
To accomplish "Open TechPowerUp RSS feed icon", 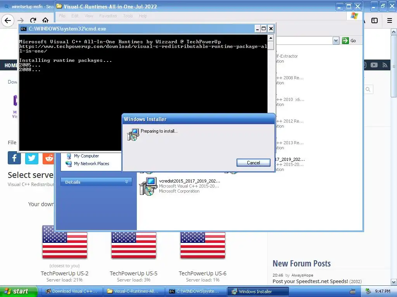I will 385,65.
